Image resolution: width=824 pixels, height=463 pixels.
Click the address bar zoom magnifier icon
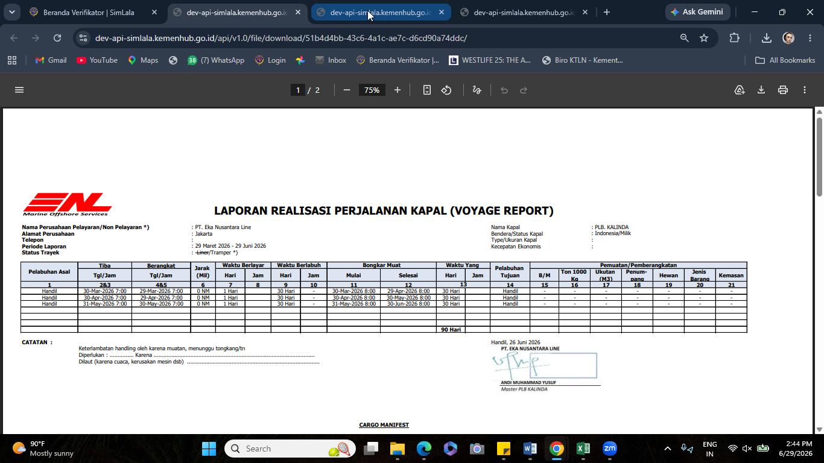coord(684,38)
